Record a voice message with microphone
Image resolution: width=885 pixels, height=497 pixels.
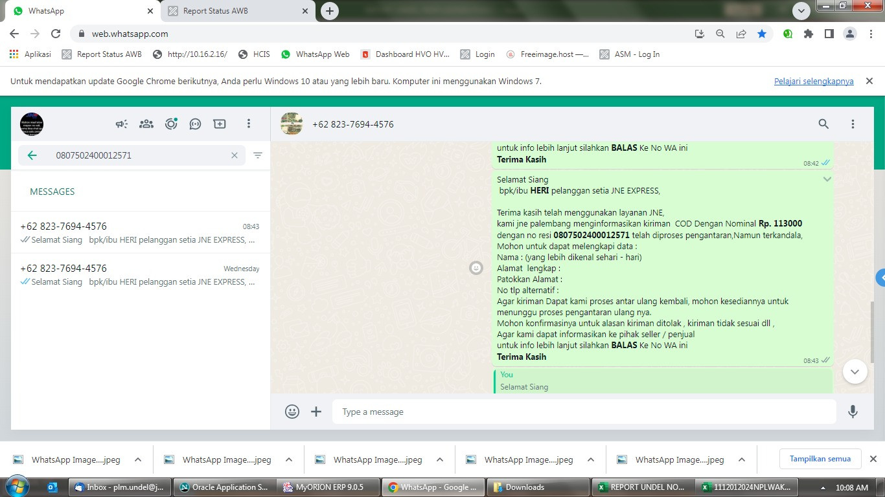(x=853, y=412)
